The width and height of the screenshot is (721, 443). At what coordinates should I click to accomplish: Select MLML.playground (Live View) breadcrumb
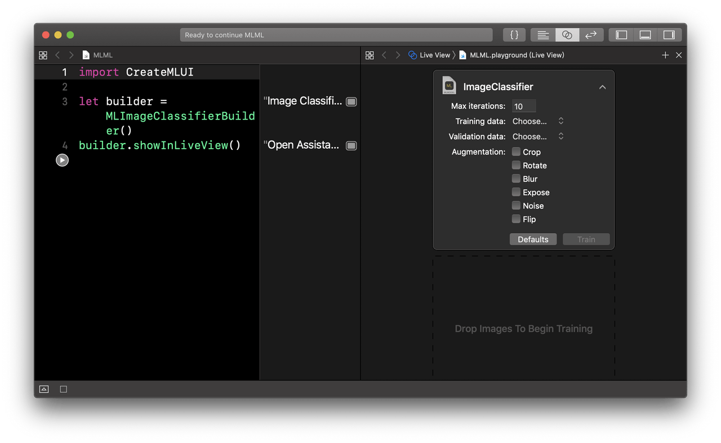click(511, 55)
